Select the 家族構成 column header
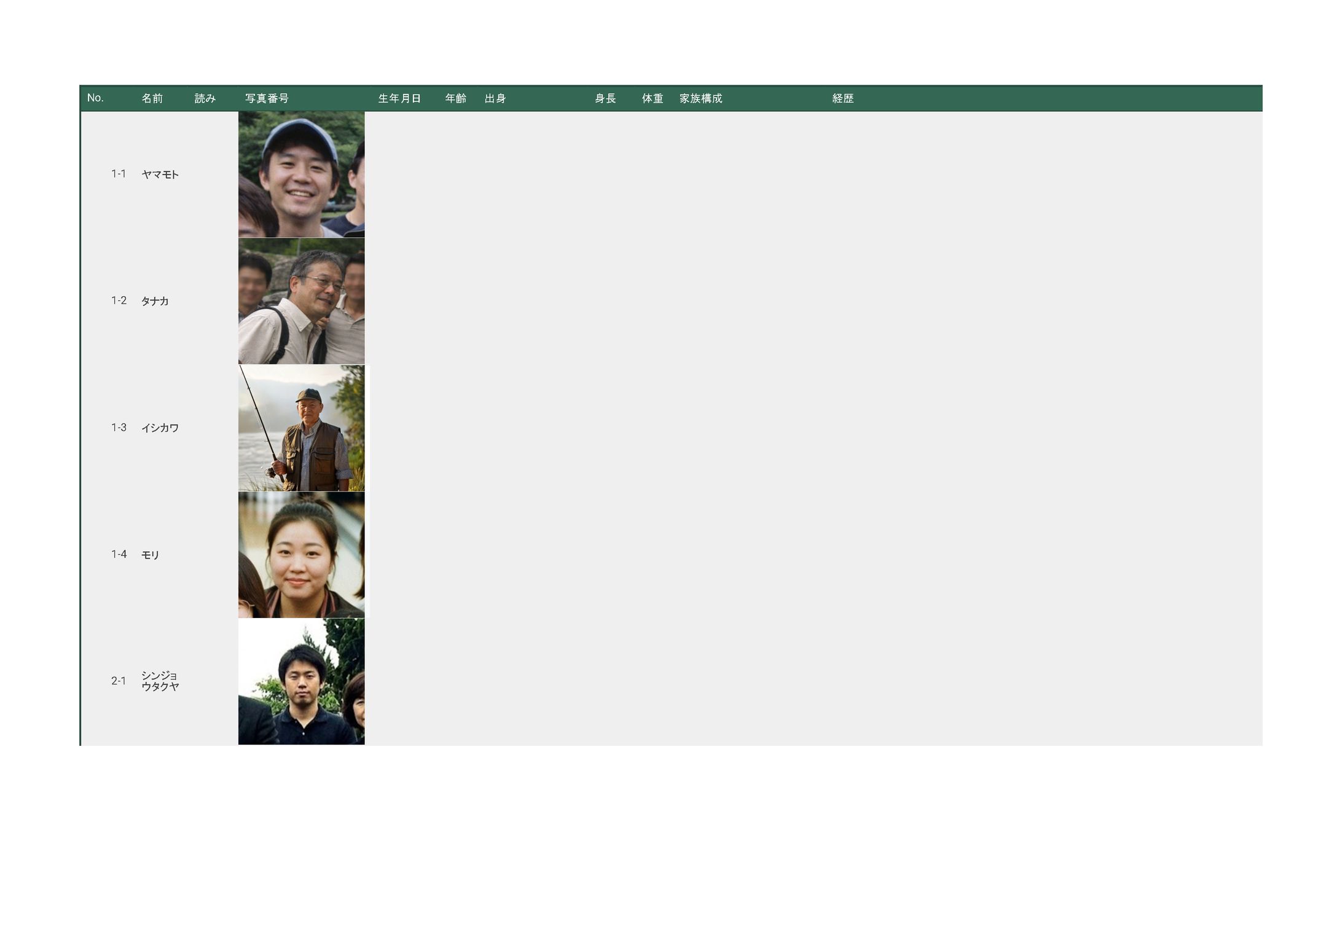Screen dimensions: 1342x948 point(700,98)
